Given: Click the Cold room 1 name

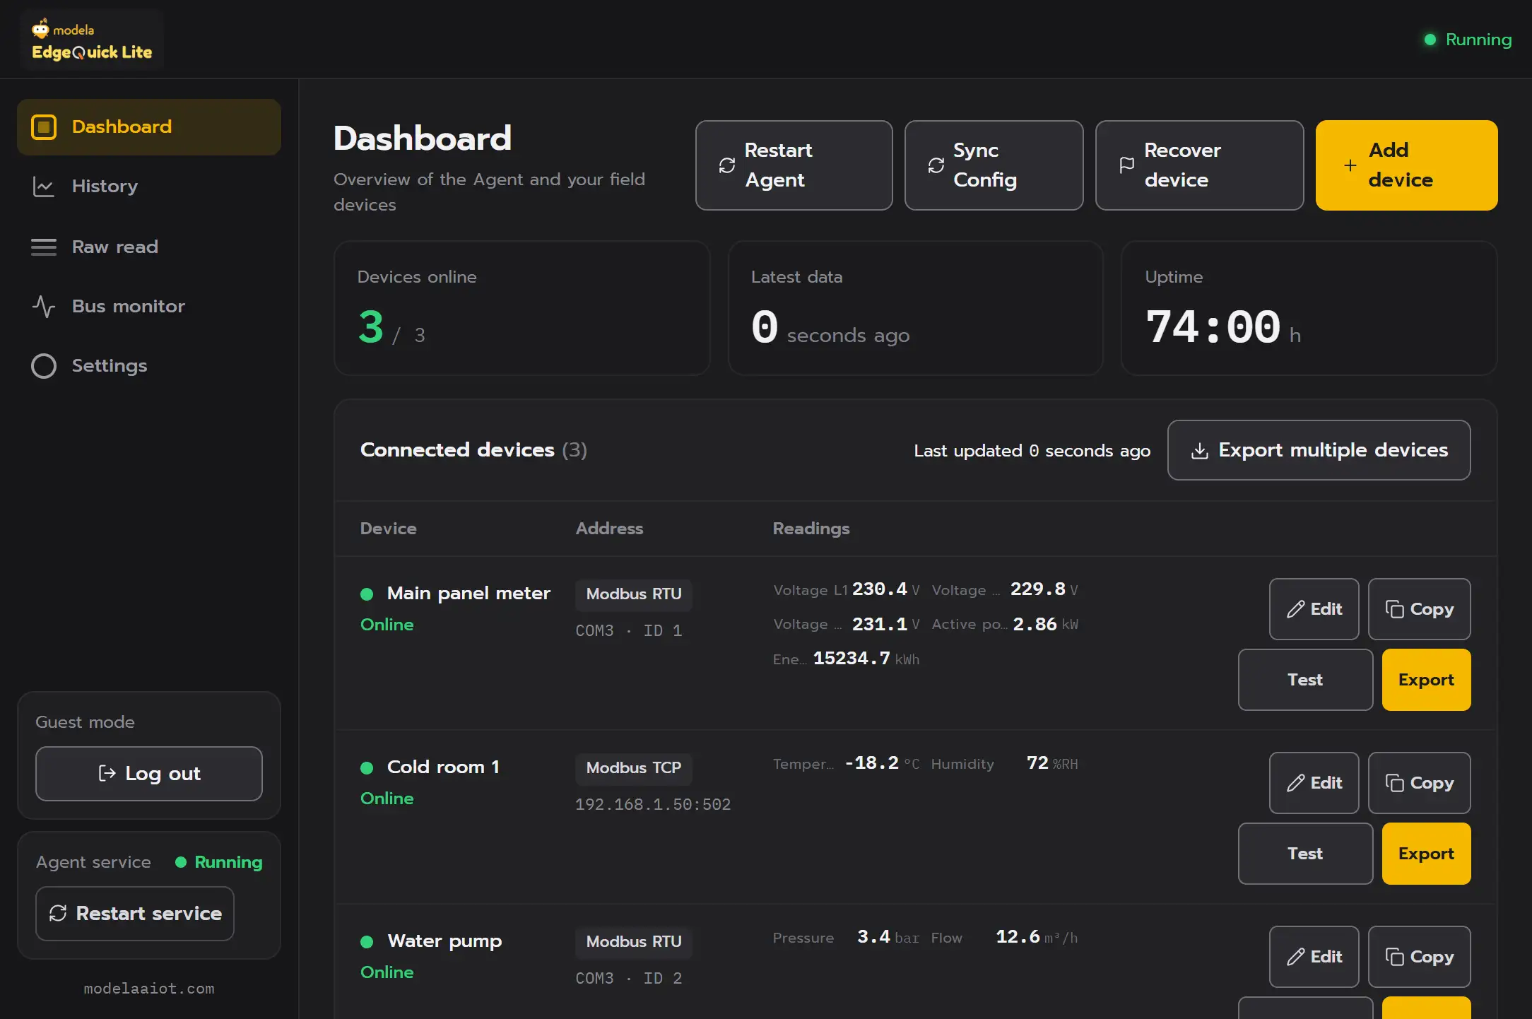Looking at the screenshot, I should (443, 767).
